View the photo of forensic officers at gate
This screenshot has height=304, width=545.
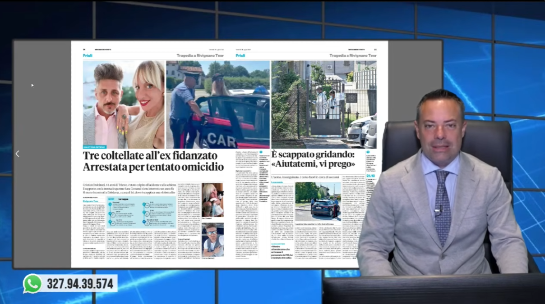click(323, 104)
